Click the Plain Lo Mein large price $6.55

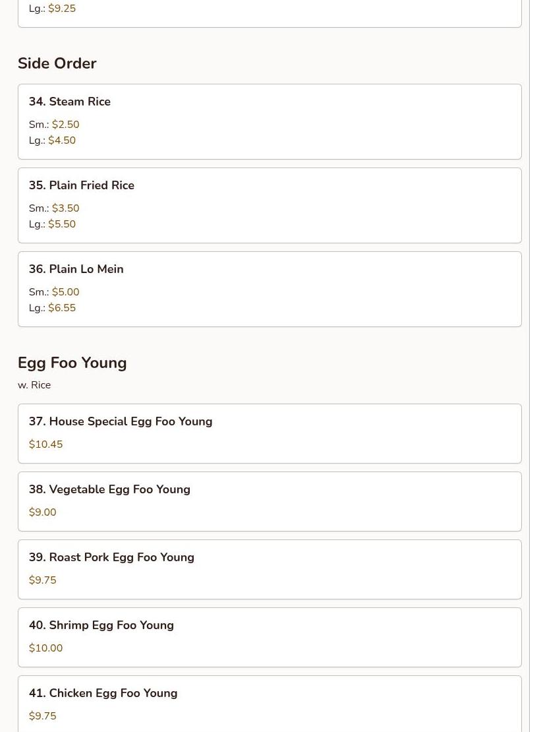click(x=62, y=308)
